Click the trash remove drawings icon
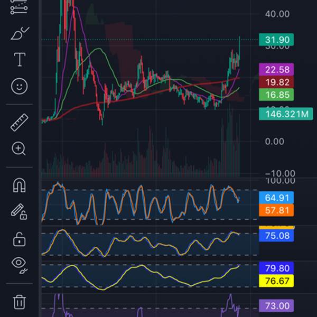317x317 pixels. click(20, 302)
